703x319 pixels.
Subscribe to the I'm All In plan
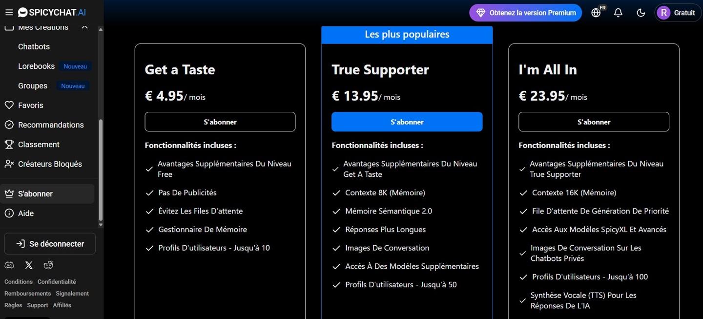594,122
